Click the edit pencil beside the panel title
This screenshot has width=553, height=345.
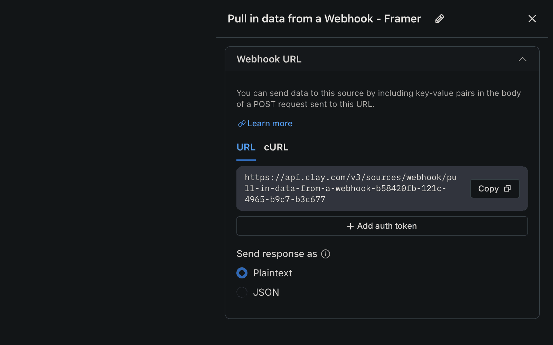pos(439,19)
